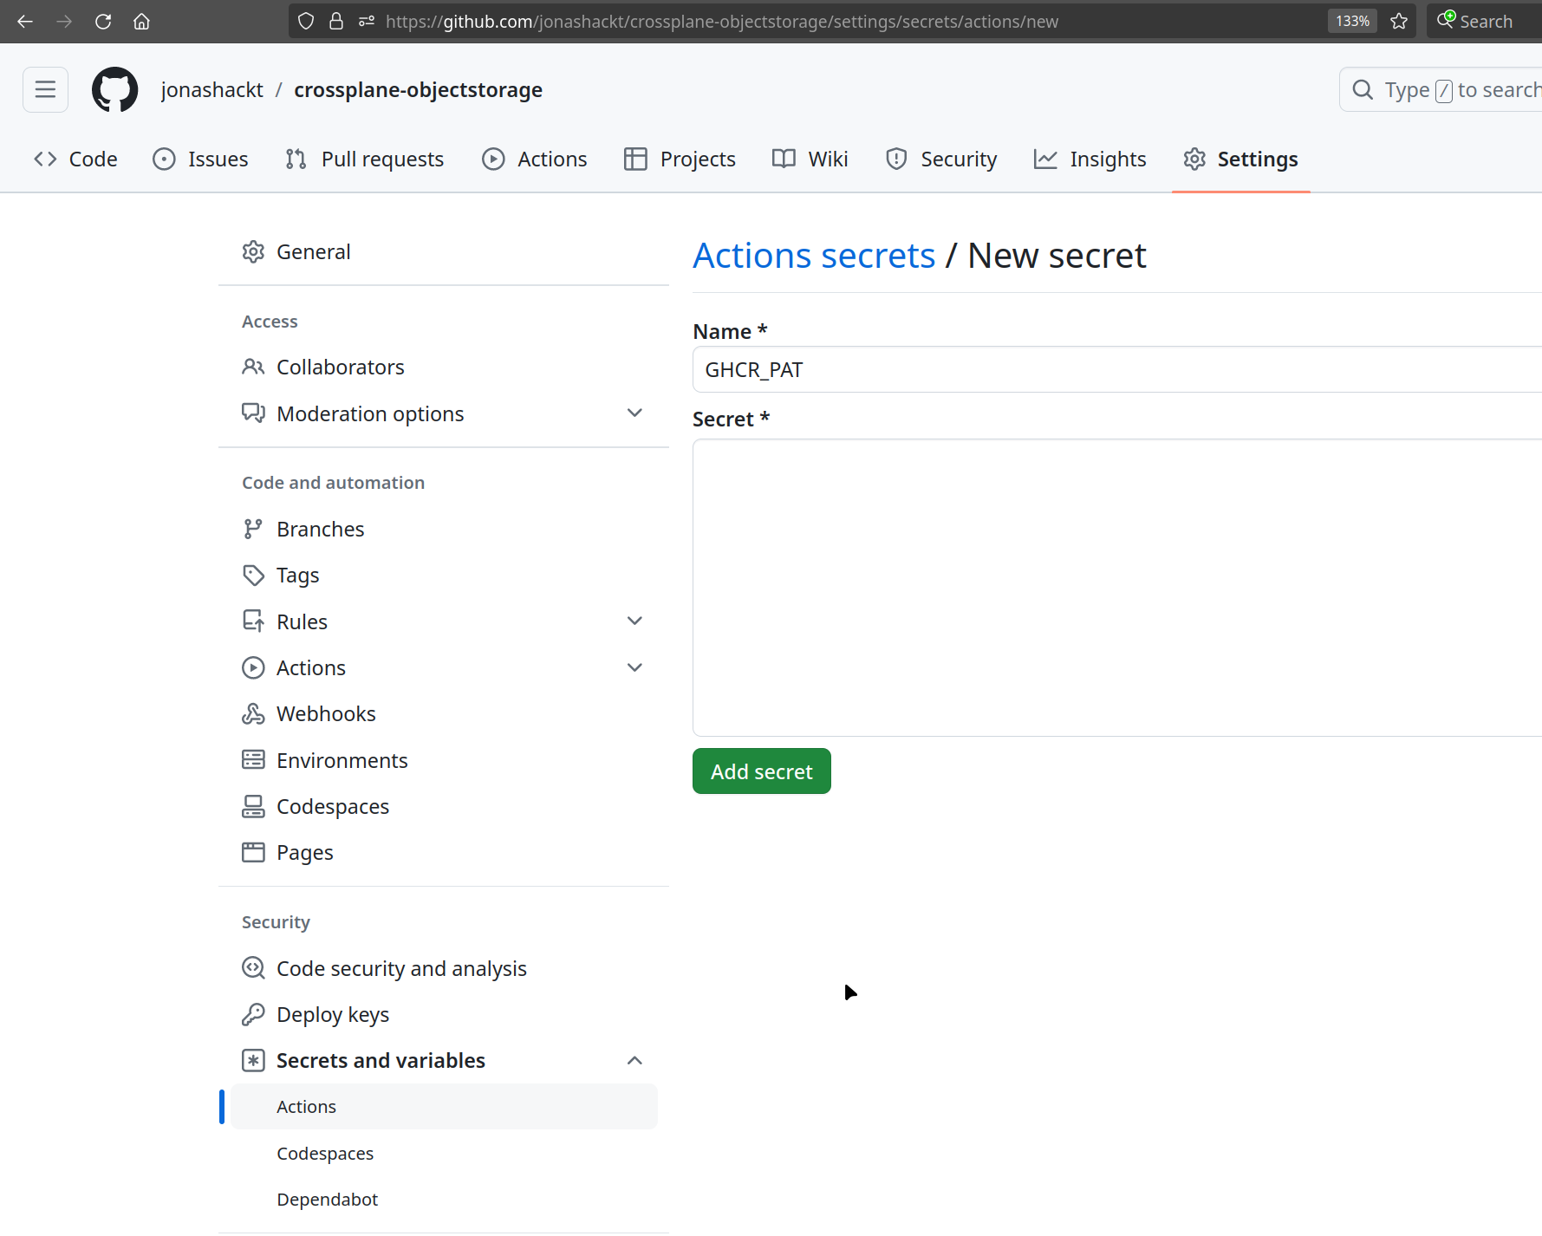Click the General gear icon
The width and height of the screenshot is (1542, 1236).
(x=253, y=252)
